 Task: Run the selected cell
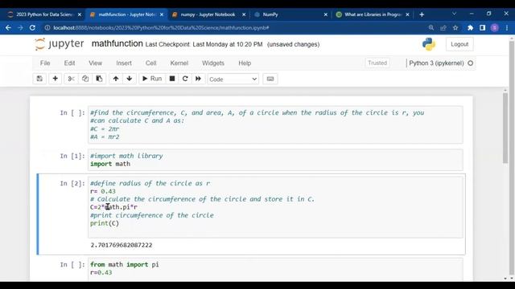coord(152,79)
